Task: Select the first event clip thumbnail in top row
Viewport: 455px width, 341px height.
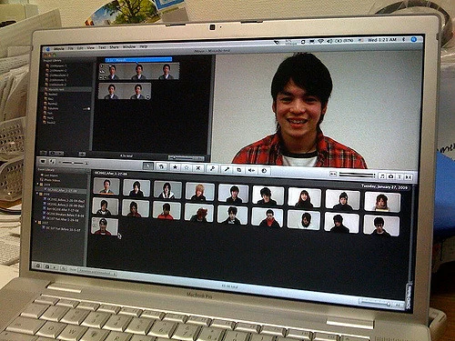Action: 106,186
